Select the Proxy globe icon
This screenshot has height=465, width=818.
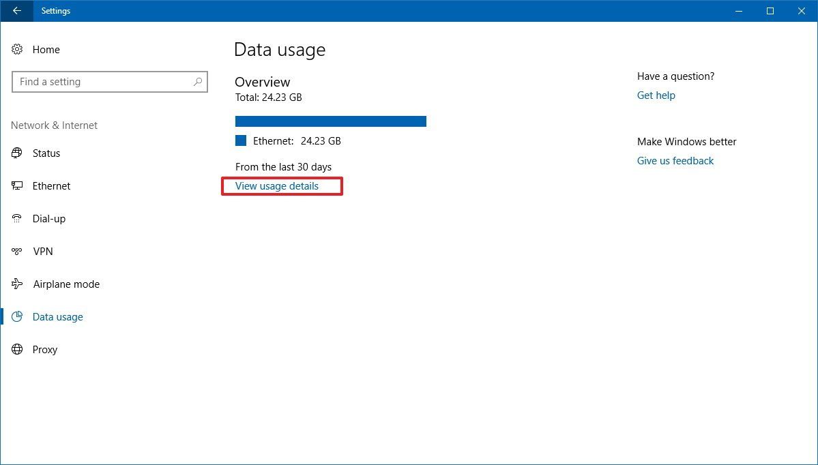pyautogui.click(x=17, y=349)
